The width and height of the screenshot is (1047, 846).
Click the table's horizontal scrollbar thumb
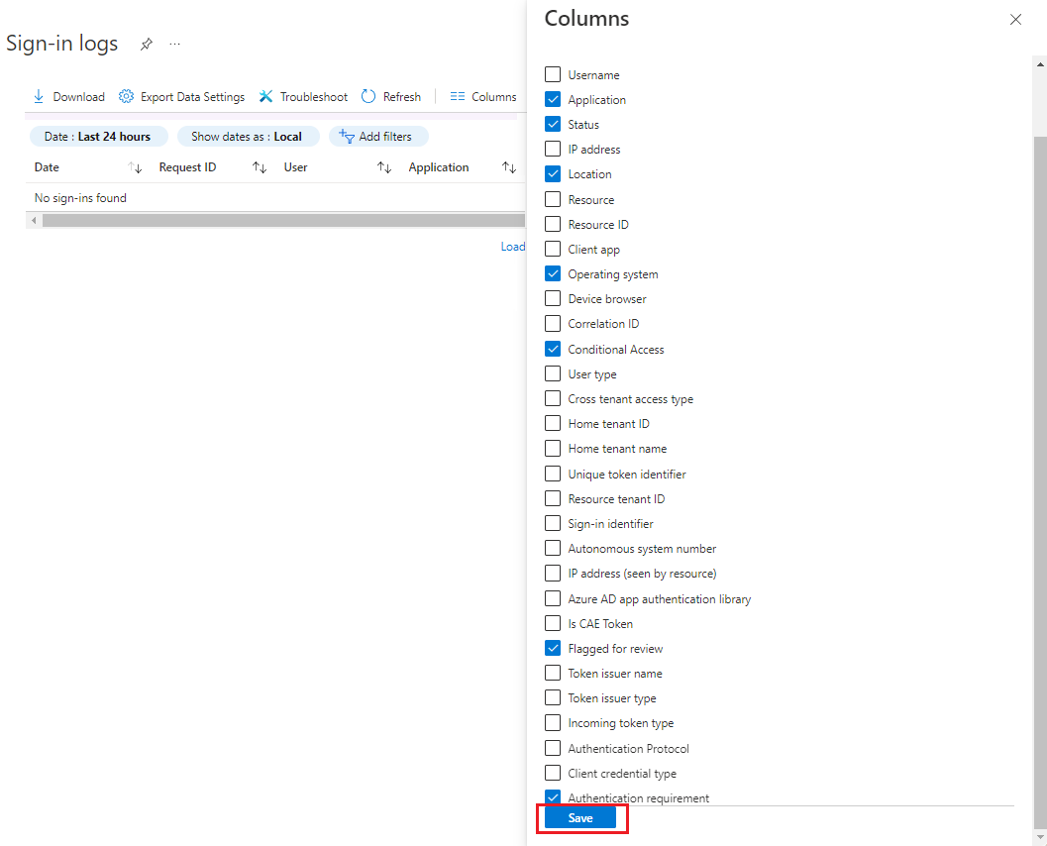[283, 220]
